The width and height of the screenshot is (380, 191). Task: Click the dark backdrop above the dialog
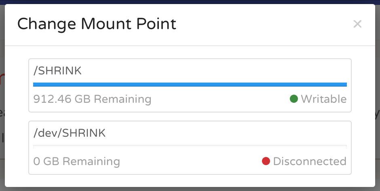[x=190, y=2]
